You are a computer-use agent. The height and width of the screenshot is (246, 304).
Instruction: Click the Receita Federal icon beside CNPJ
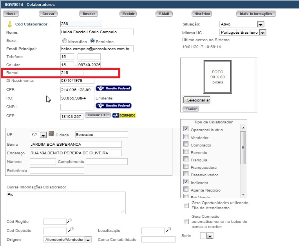(x=114, y=106)
